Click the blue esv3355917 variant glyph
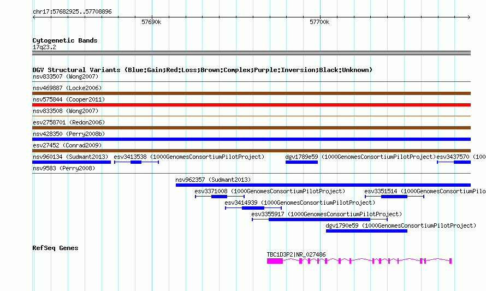Image resolution: width=486 pixels, height=291 pixels. [319, 219]
